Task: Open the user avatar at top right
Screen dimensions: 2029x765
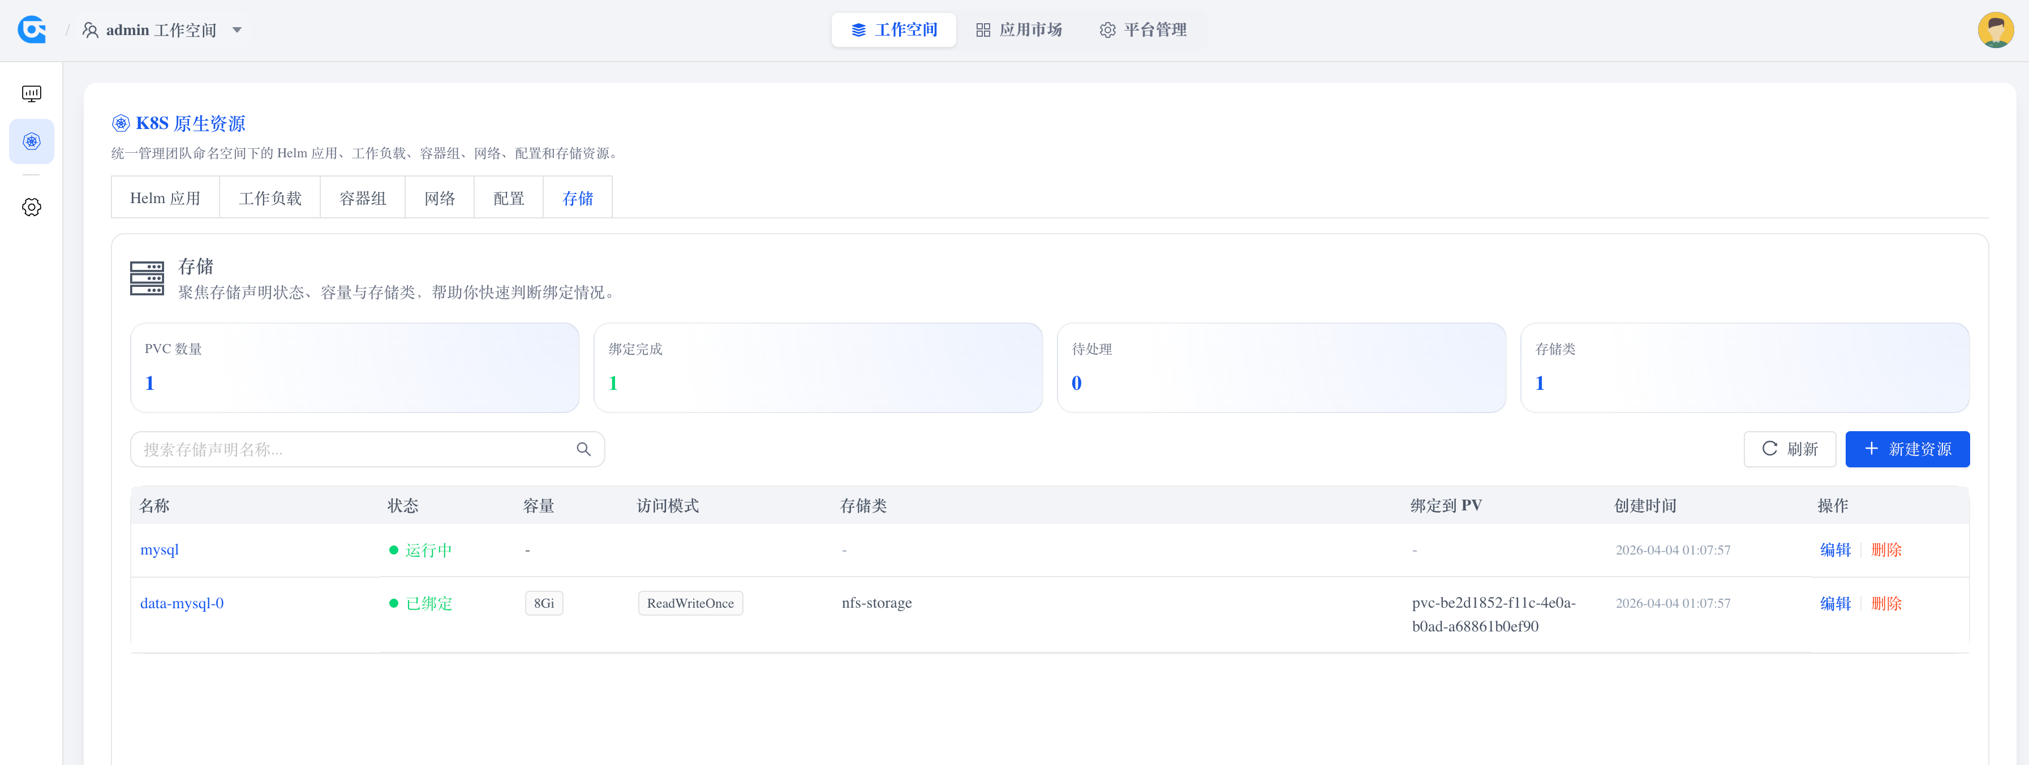Action: (1996, 29)
